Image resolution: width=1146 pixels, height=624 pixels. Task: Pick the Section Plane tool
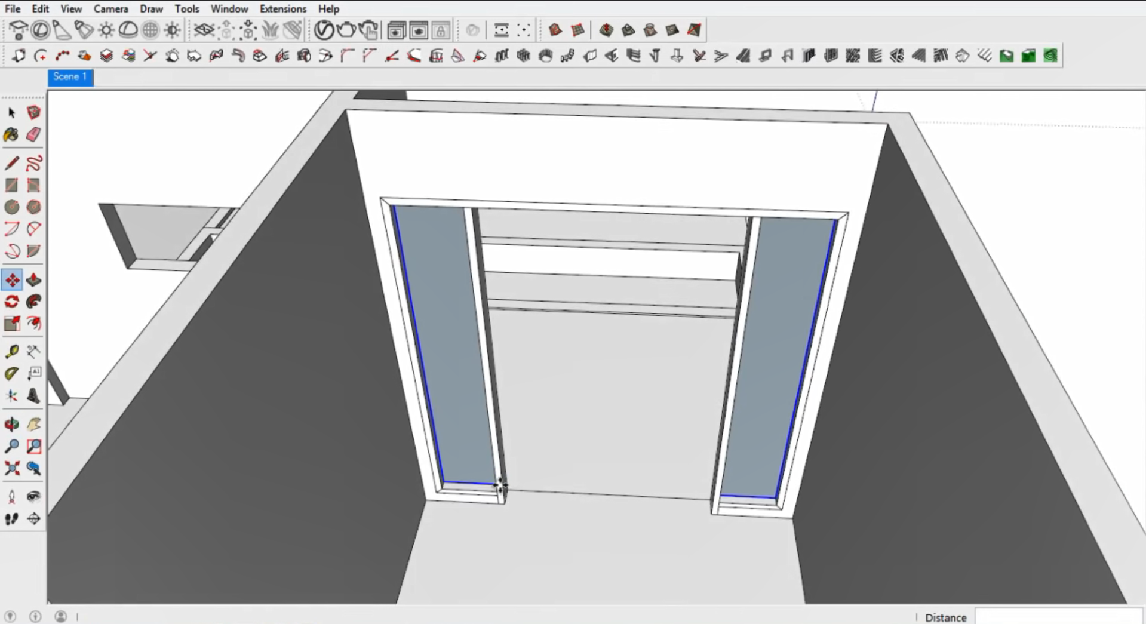click(x=33, y=519)
